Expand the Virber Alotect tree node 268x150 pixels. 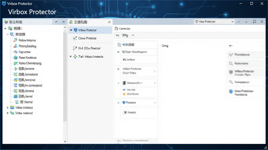coord(8,108)
